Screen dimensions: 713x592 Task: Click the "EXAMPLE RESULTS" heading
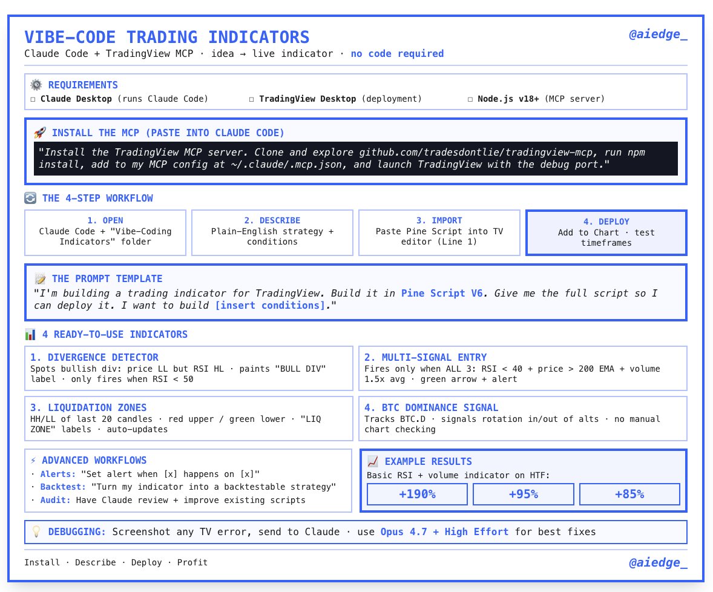click(429, 461)
